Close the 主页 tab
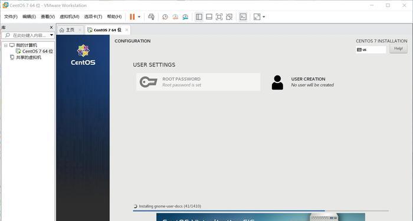This screenshot has width=413, height=221. pos(80,30)
